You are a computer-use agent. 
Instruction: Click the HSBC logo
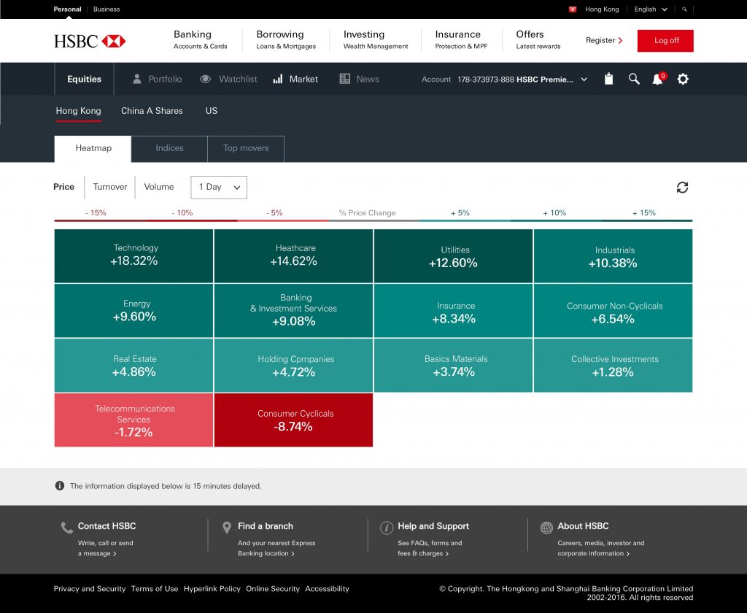pyautogui.click(x=90, y=41)
